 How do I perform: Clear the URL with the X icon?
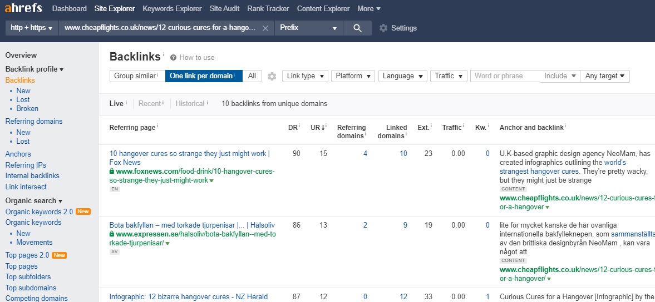pyautogui.click(x=265, y=28)
